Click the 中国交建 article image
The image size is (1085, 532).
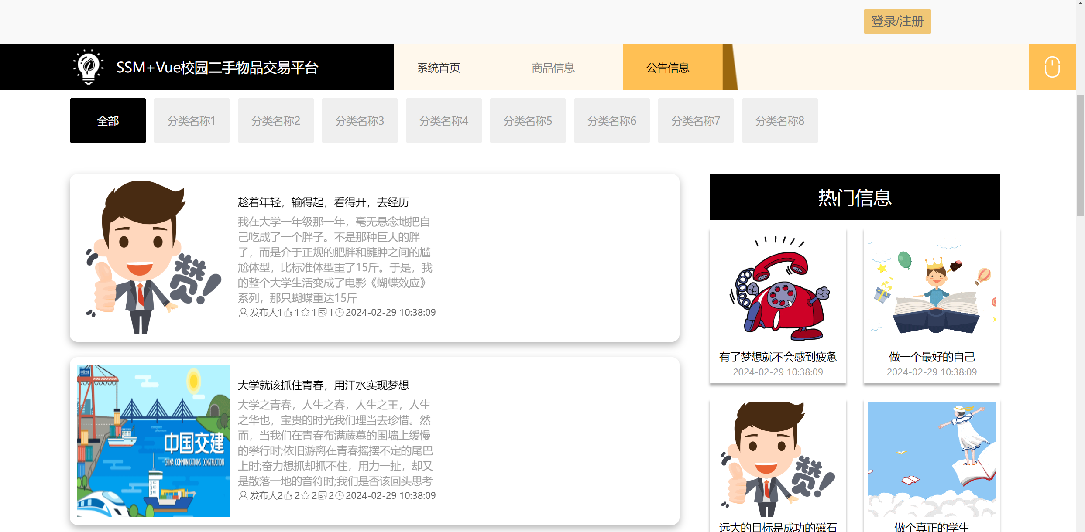click(x=153, y=441)
